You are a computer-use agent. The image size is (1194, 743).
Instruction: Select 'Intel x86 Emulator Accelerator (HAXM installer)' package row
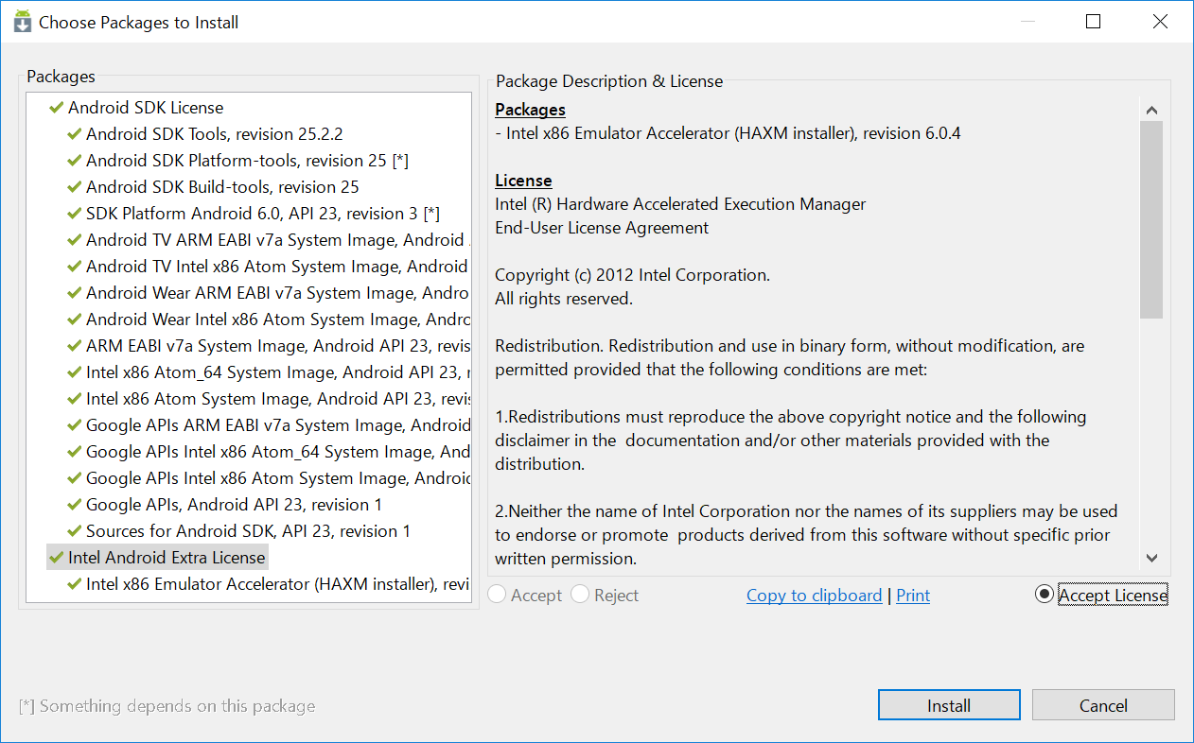(x=277, y=584)
